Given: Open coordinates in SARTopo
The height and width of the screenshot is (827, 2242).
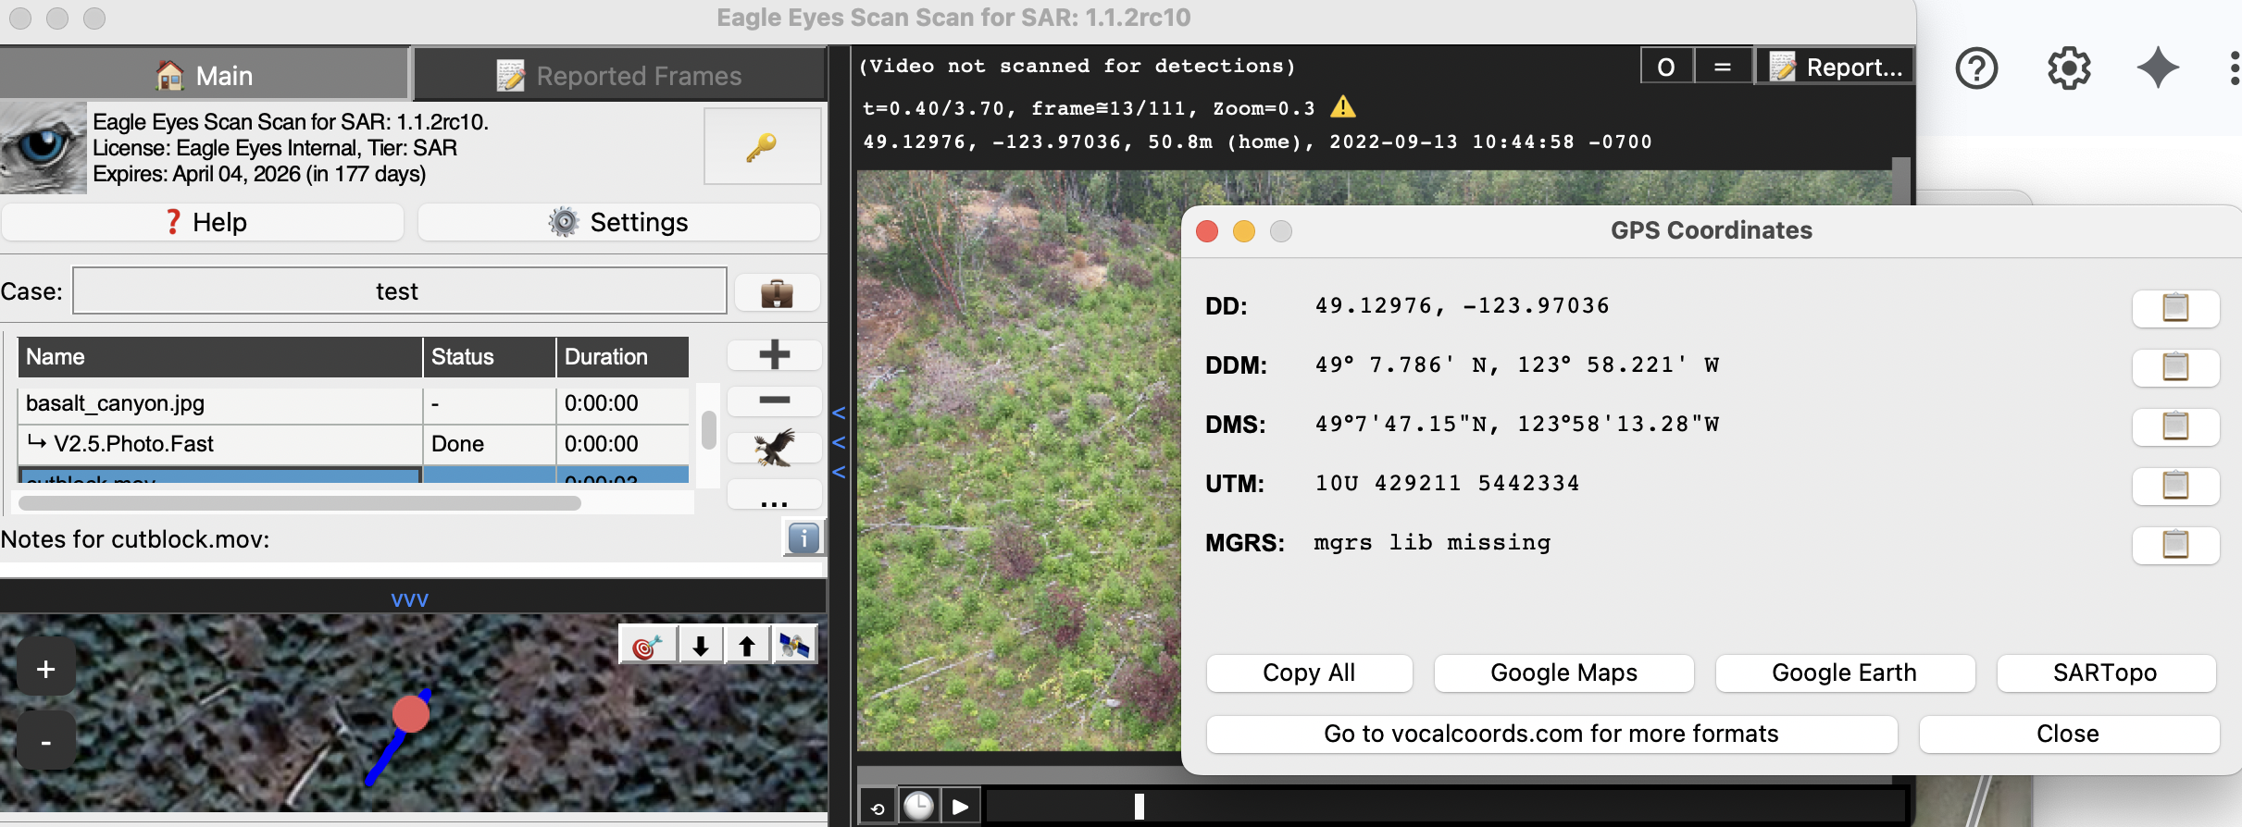Looking at the screenshot, I should coord(2106,673).
